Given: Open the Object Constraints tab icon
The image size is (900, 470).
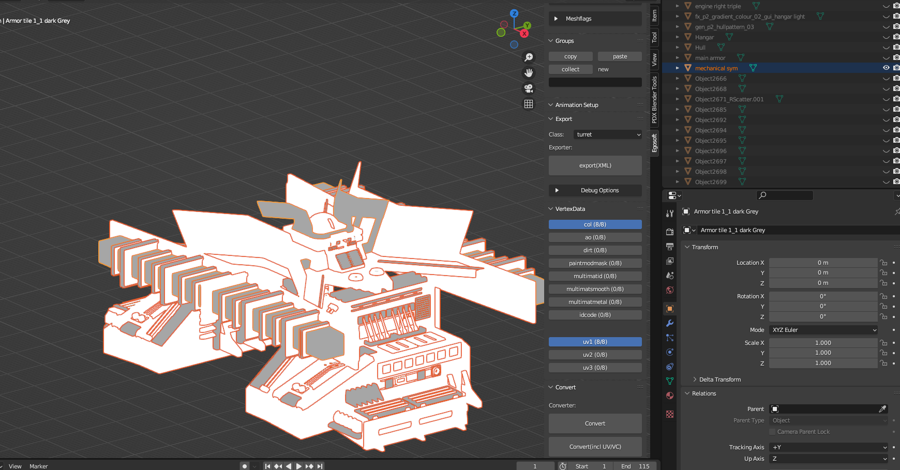Looking at the screenshot, I should (670, 367).
